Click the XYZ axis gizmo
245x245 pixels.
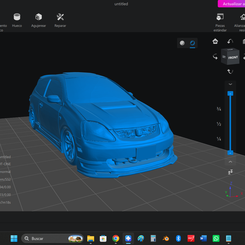pyautogui.click(x=234, y=190)
